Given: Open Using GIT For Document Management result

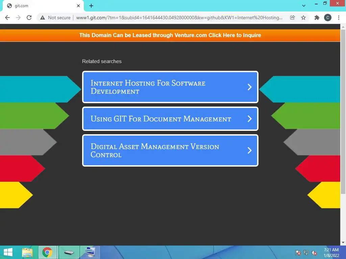Looking at the screenshot, I should 170,119.
